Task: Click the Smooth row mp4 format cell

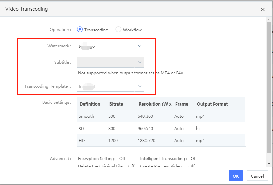Action: click(200, 116)
